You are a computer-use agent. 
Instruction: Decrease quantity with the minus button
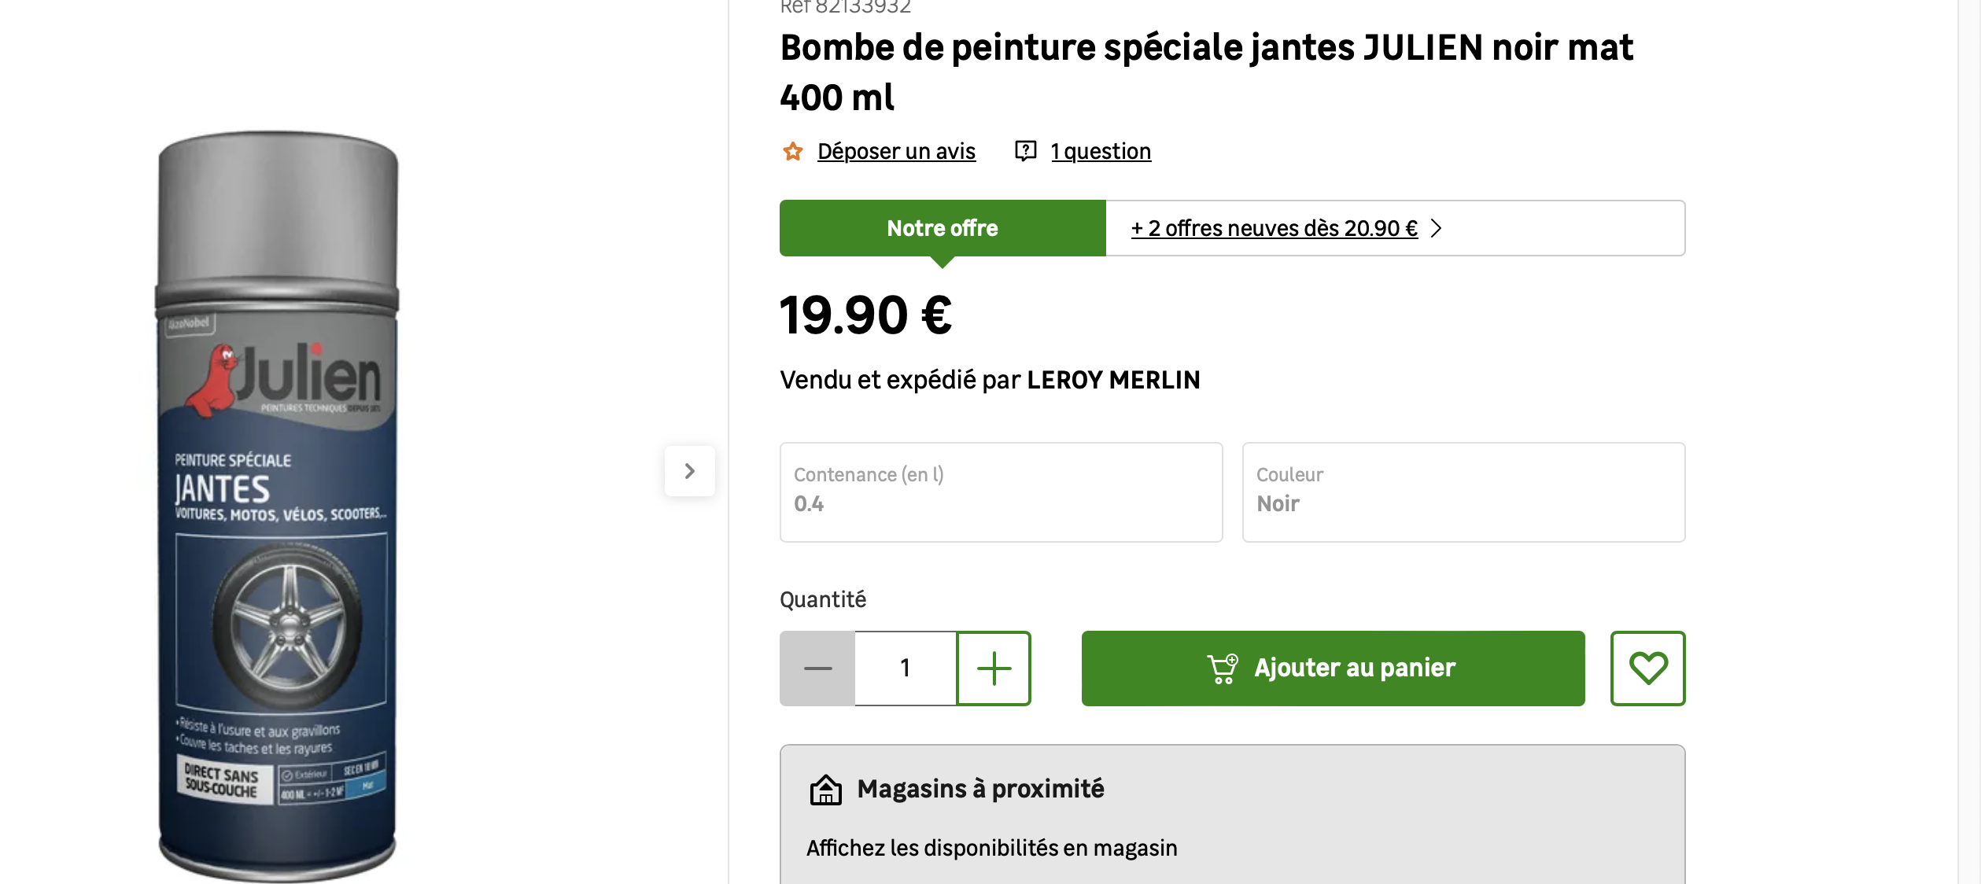(x=817, y=669)
